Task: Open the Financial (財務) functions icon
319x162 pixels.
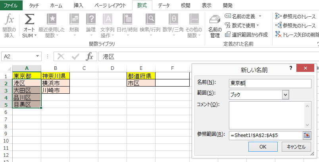Action: coord(74,19)
